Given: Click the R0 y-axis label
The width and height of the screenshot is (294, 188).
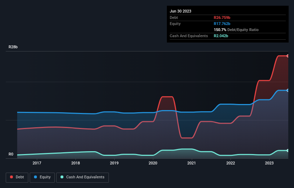Looking at the screenshot, I should tap(11, 154).
